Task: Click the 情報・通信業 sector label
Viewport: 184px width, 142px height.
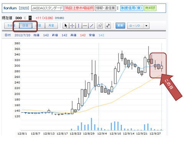Action: coord(105,8)
